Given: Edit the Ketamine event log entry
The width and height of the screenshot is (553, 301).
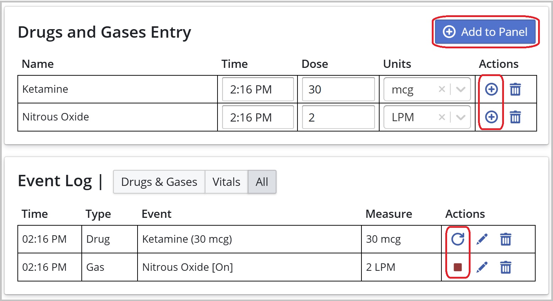Looking at the screenshot, I should 482,239.
